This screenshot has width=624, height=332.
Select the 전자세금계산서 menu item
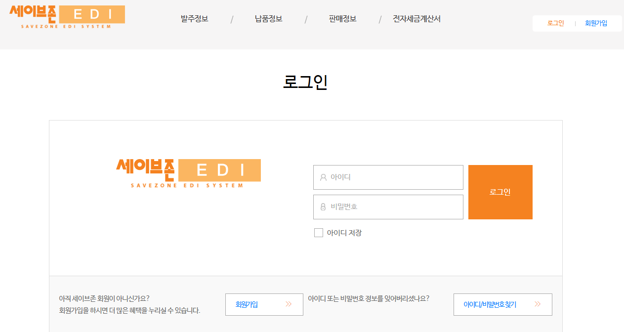point(416,19)
